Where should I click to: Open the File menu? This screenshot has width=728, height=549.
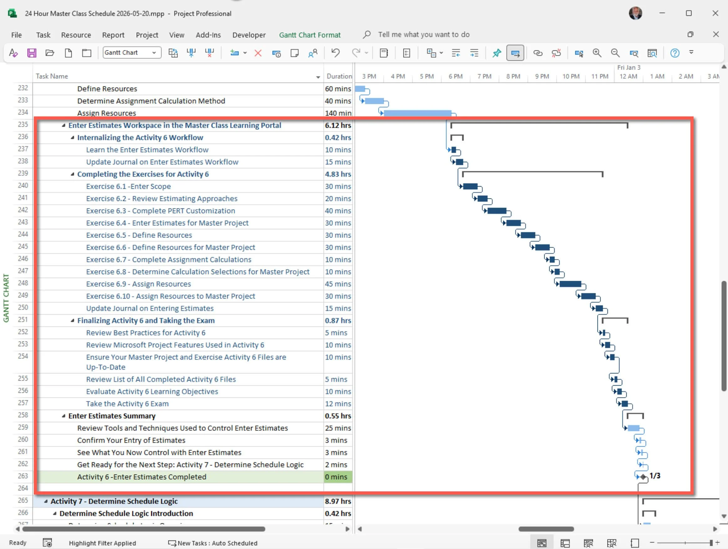pyautogui.click(x=17, y=35)
